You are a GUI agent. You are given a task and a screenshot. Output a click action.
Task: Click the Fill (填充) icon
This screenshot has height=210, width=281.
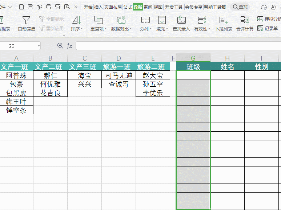pyautogui.click(x=162, y=20)
